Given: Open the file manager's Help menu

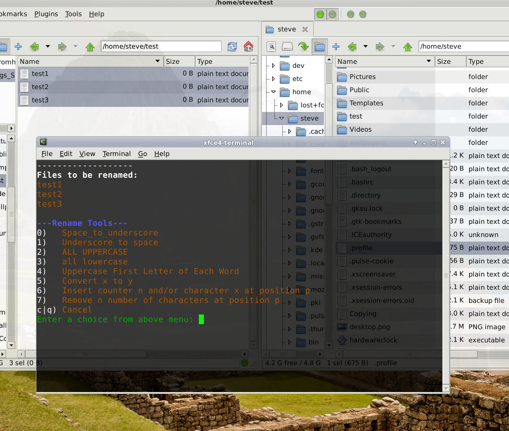Looking at the screenshot, I should (x=97, y=14).
